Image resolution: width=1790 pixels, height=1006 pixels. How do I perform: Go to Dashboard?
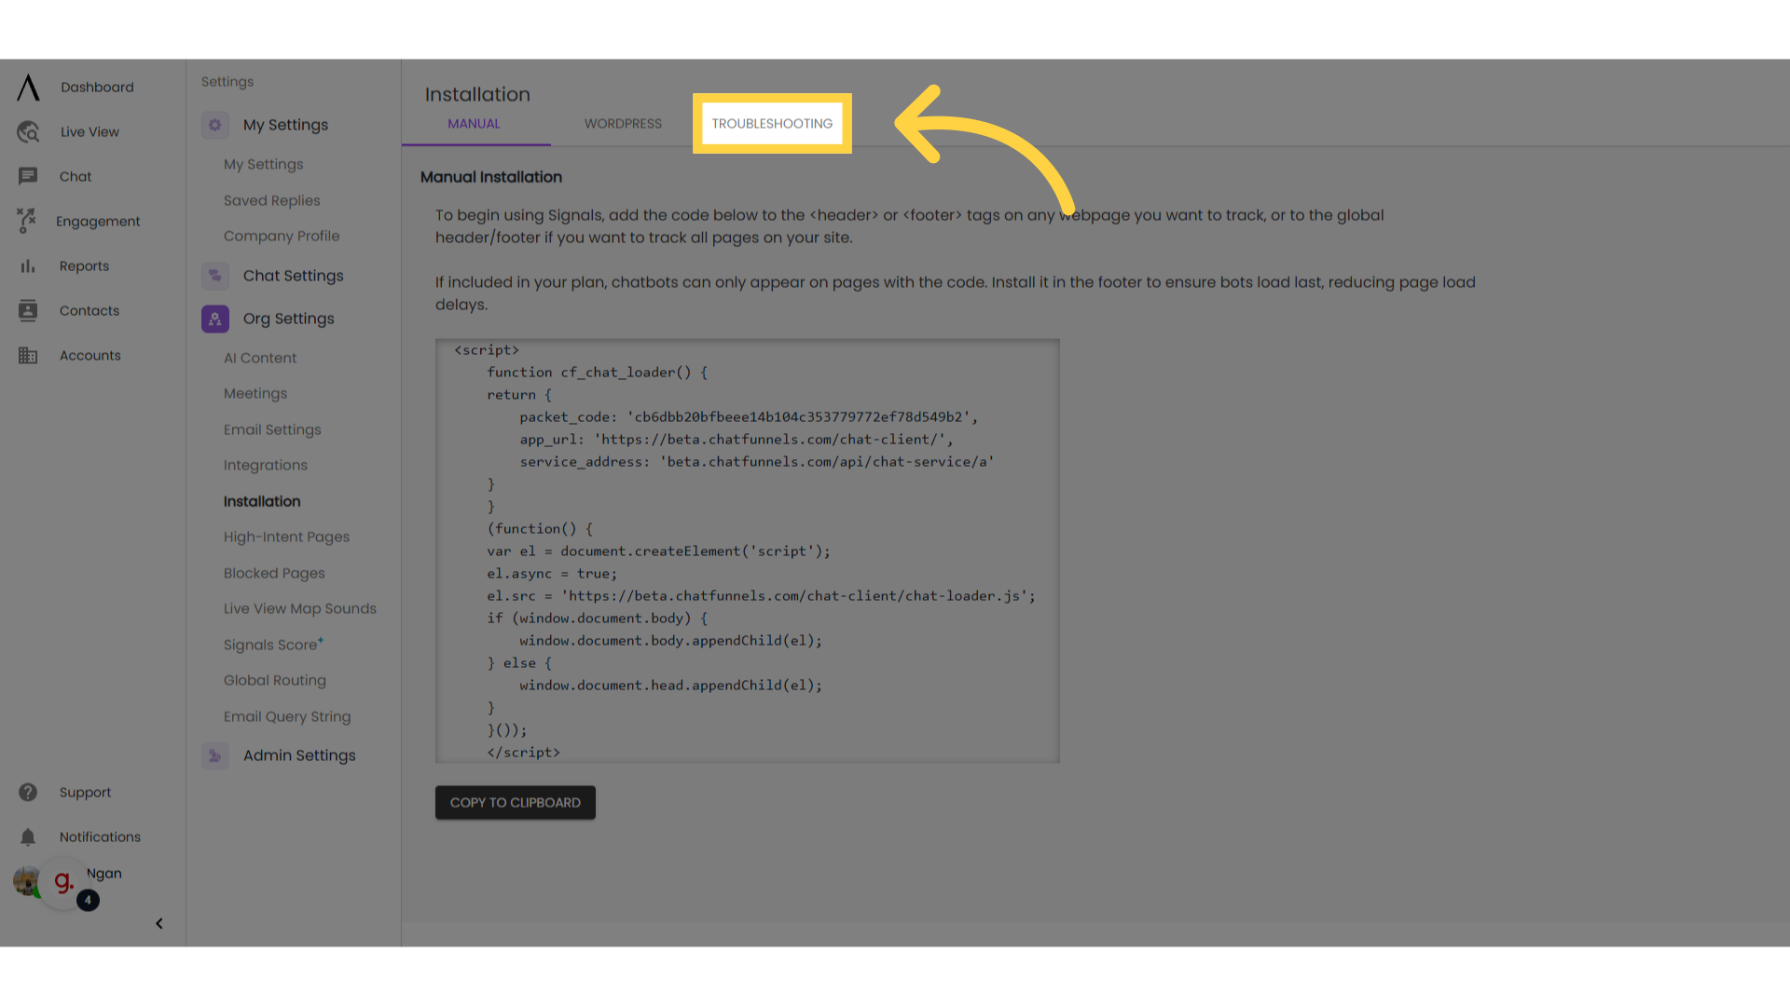(x=97, y=87)
